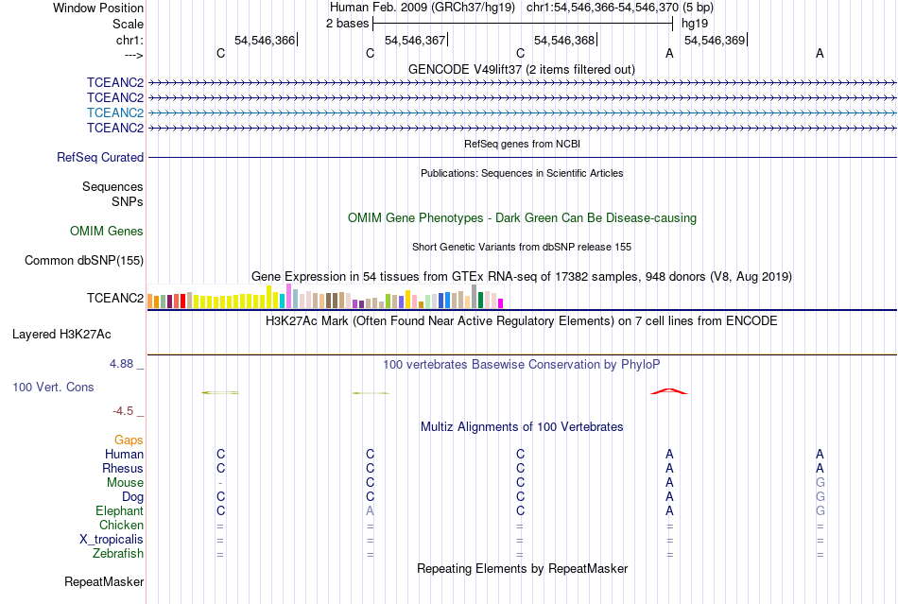Click the Human Feb. 2009 (GRCh37/hg19) header
Viewport: 898px width, 604px height.
[x=423, y=8]
